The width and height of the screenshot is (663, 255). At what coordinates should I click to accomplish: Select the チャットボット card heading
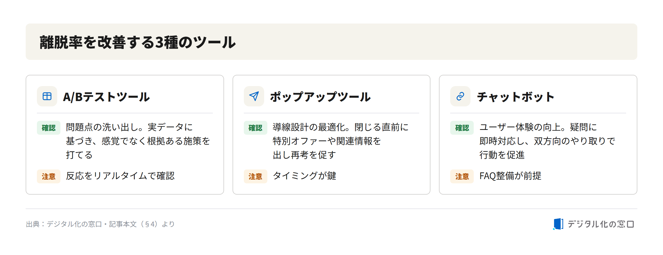[516, 97]
